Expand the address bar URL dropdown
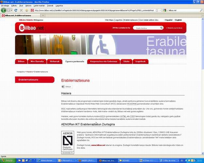Screen dimensions: 204x163 160,10
